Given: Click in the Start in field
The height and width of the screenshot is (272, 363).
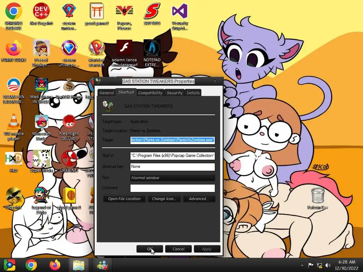Looking at the screenshot, I should pyautogui.click(x=173, y=156).
